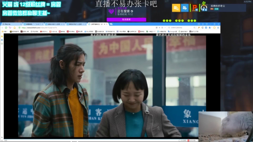Click the lightning speed-mode icon
253x142 pixels.
[x=160, y=28]
